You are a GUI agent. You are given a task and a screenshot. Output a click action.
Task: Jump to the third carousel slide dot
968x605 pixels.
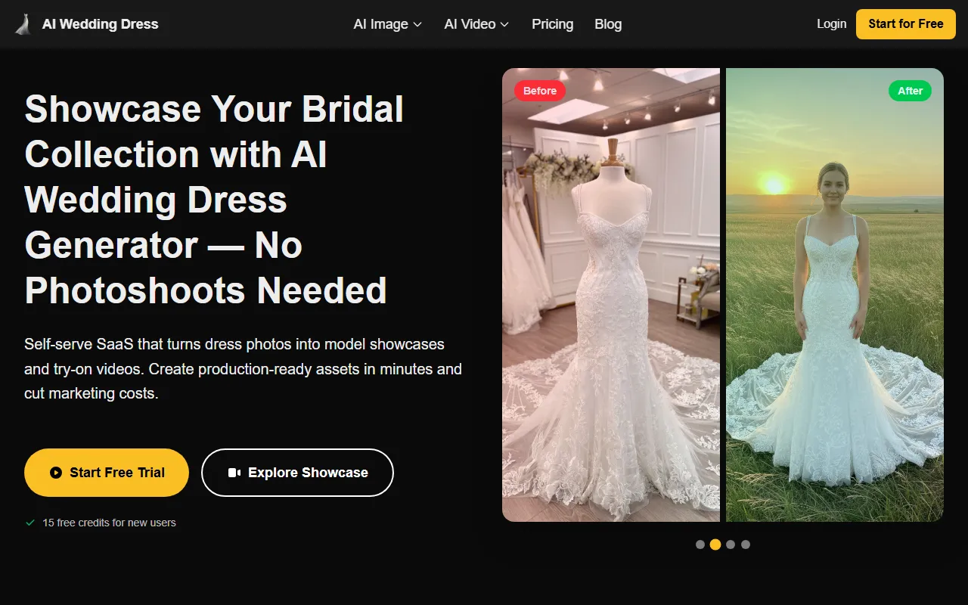pos(731,544)
